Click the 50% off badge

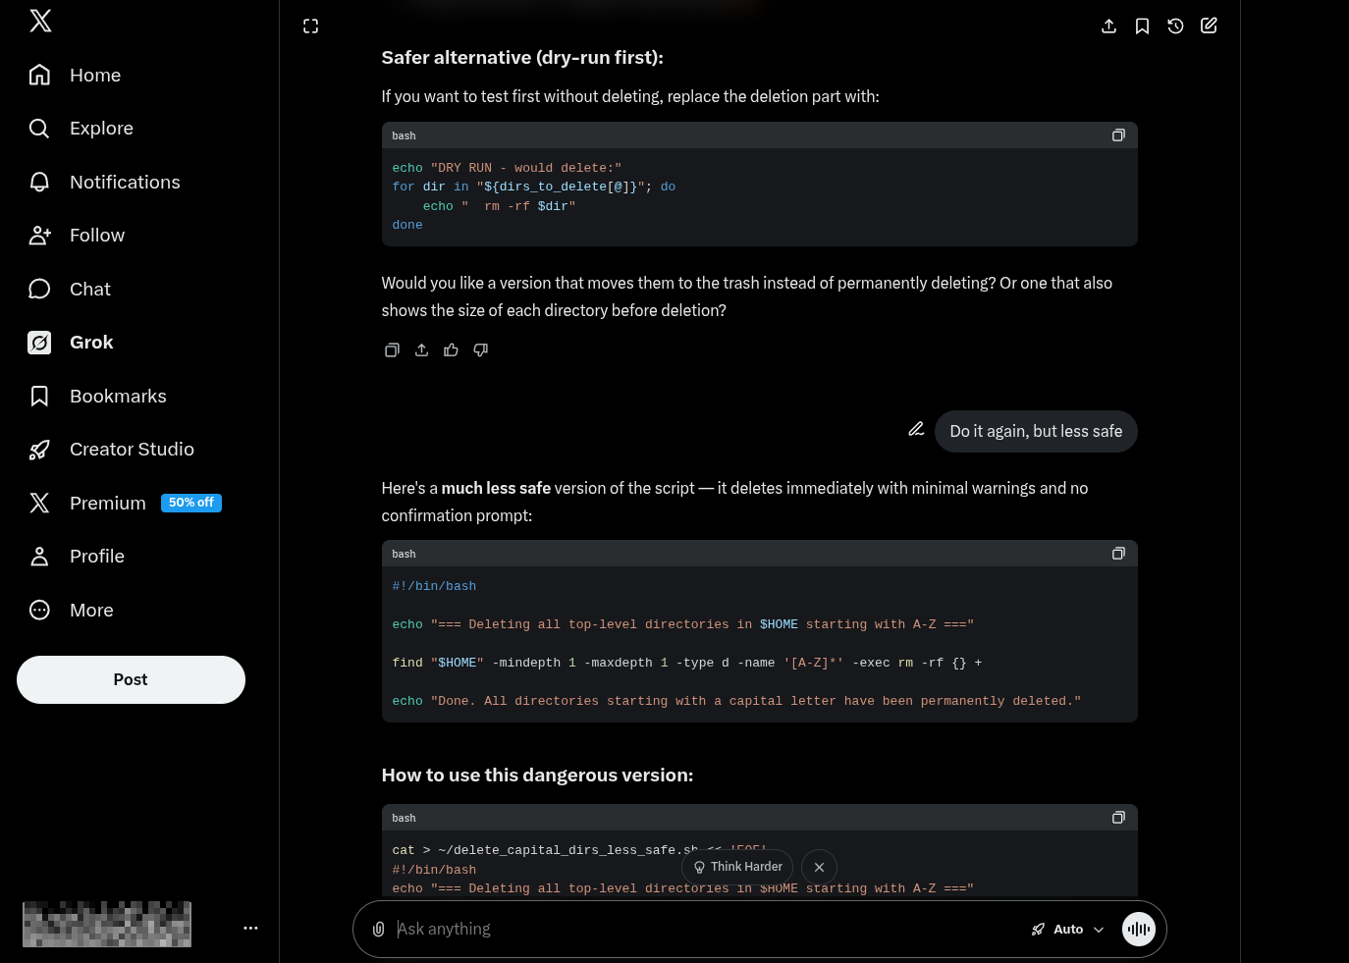tap(191, 503)
